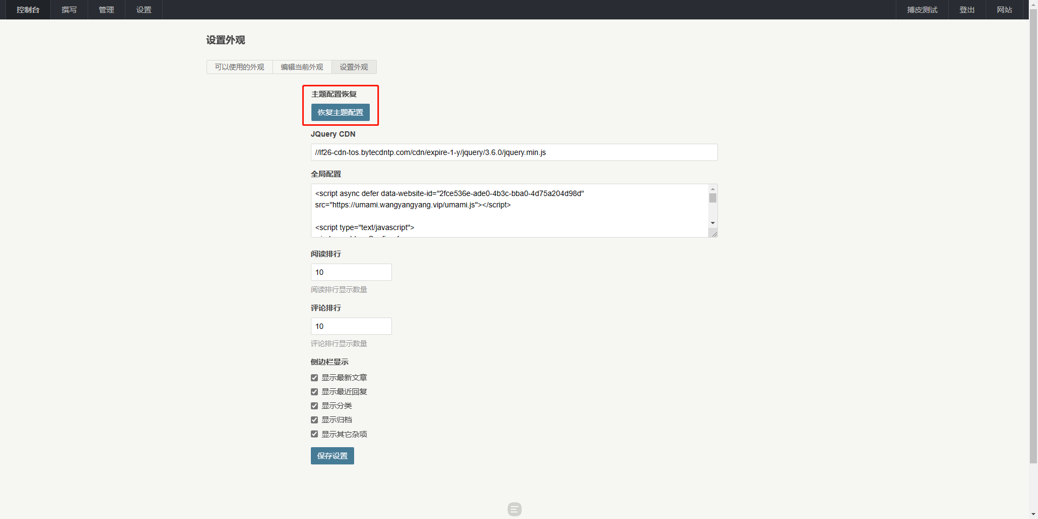The image size is (1038, 519).
Task: Uncheck the 显示最近回复 checkbox
Action: [x=314, y=392]
